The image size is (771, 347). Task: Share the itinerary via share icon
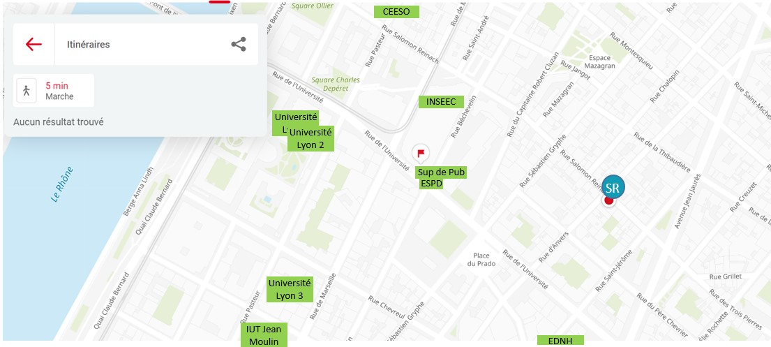point(239,44)
